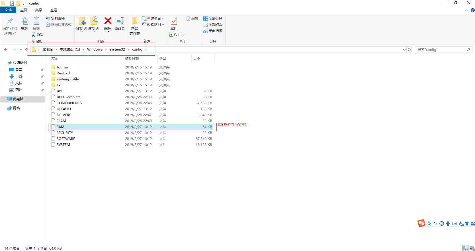Click 此电脑 in address breadcrumb

pyautogui.click(x=48, y=49)
